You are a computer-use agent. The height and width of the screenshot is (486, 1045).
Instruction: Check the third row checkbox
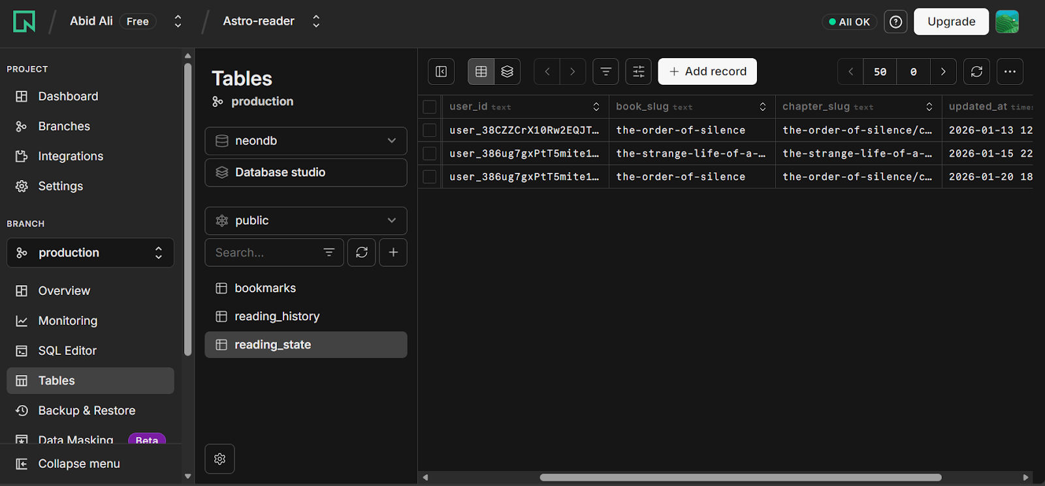(x=430, y=177)
